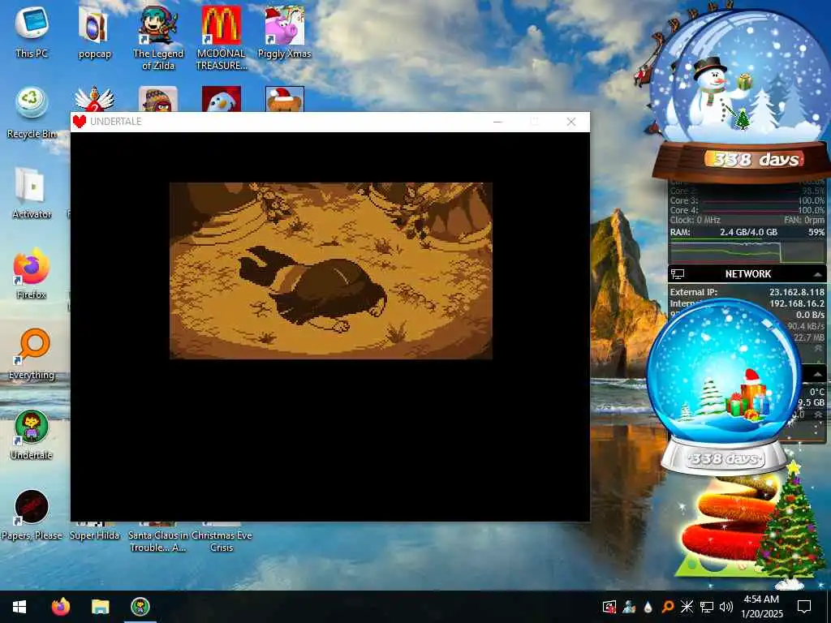This screenshot has width=831, height=623.
Task: Select the Activator desktop icon
Action: pyautogui.click(x=32, y=193)
